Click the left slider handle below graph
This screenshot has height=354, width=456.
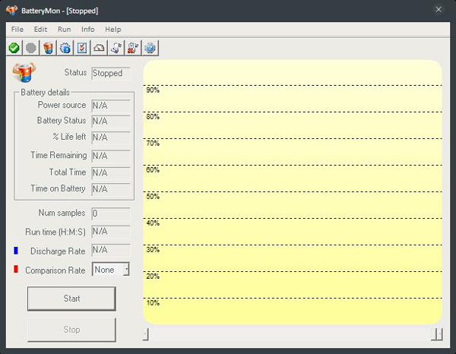click(x=146, y=334)
